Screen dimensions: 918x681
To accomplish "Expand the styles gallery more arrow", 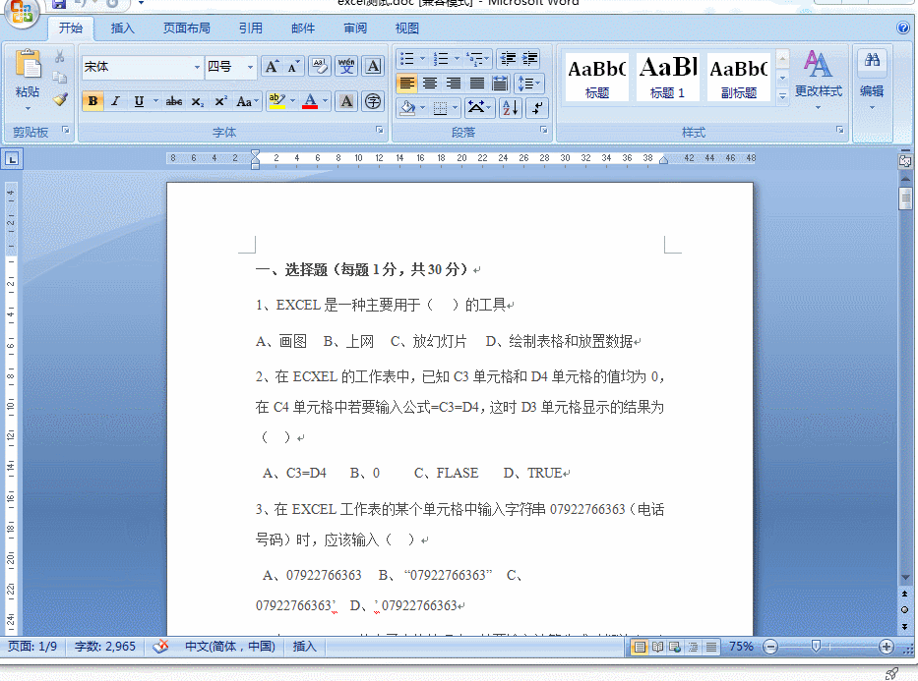I will click(783, 96).
